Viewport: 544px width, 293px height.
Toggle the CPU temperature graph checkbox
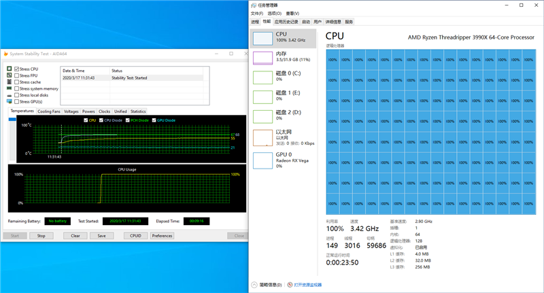(x=86, y=120)
